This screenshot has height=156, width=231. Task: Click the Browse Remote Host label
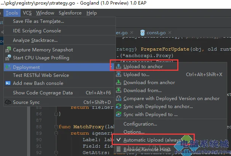(x=147, y=150)
